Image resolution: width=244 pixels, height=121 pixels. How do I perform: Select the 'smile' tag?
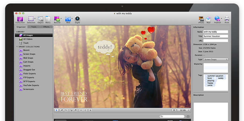coord(210,85)
